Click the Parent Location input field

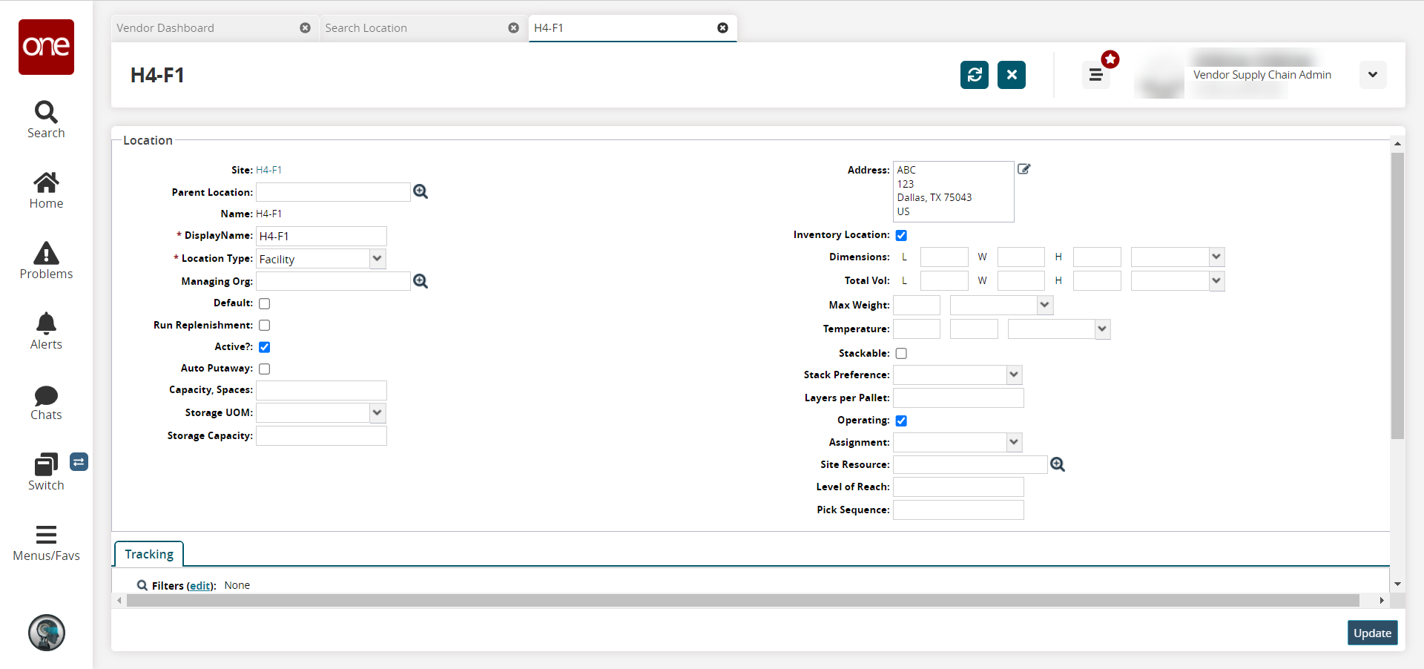(333, 192)
